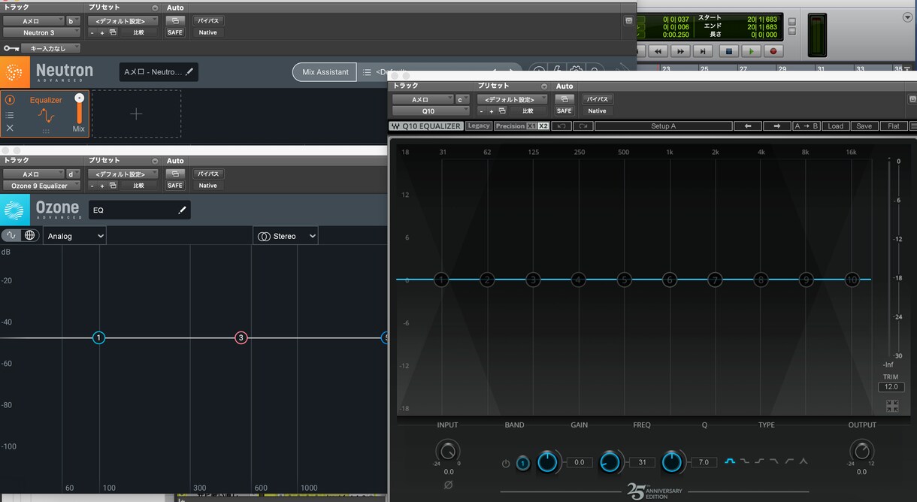Open the Analog mode dropdown in Ozone EQ
This screenshot has width=917, height=502.
(74, 236)
